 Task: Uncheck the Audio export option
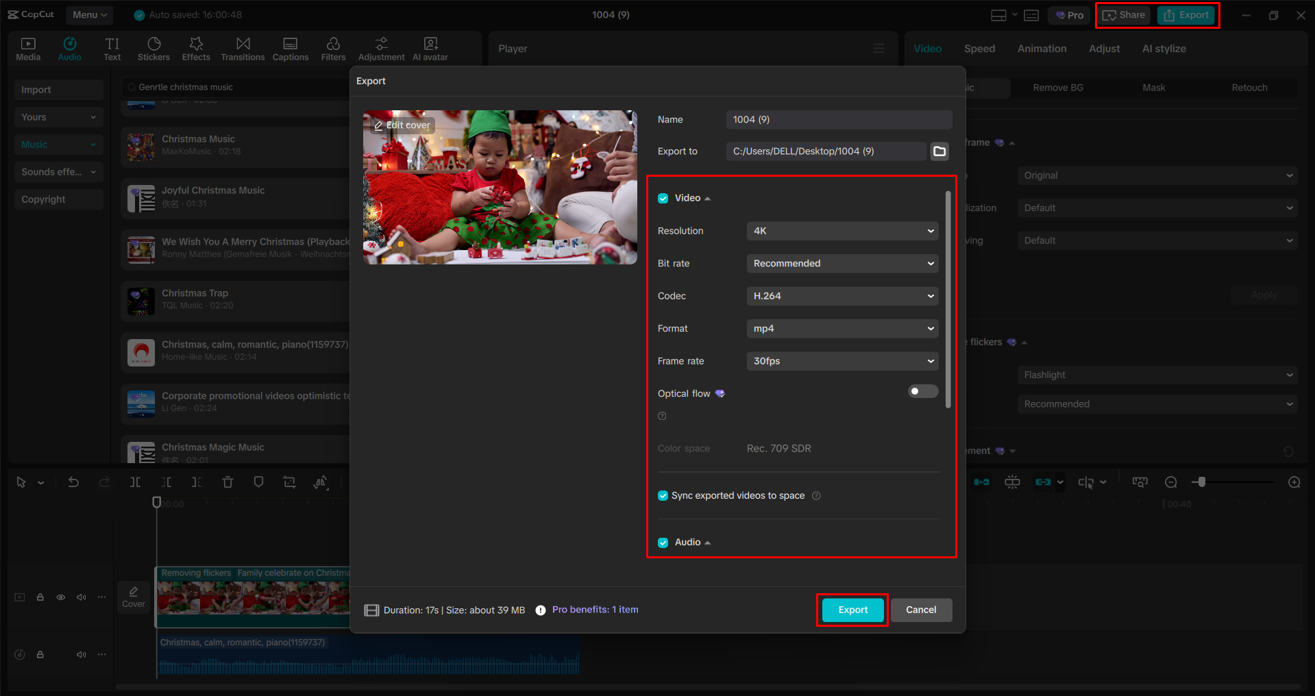663,542
